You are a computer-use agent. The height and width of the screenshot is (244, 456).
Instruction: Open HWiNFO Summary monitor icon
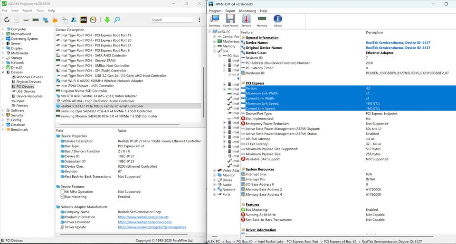coord(215,19)
